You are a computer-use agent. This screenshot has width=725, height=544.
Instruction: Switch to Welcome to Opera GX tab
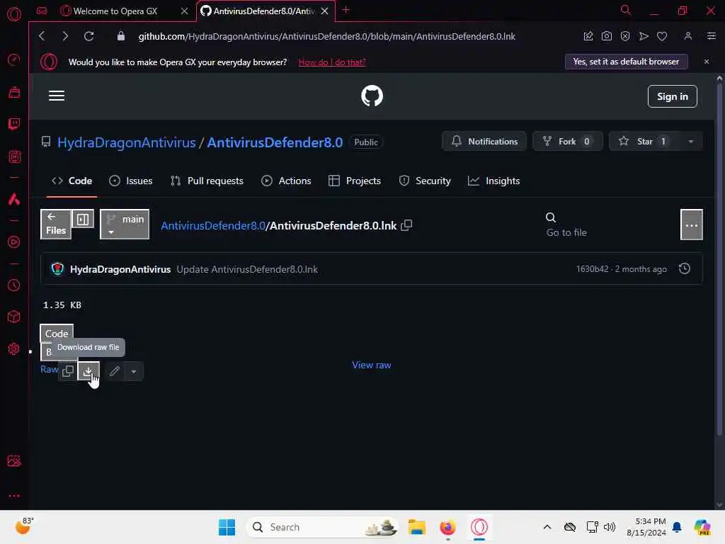click(115, 11)
